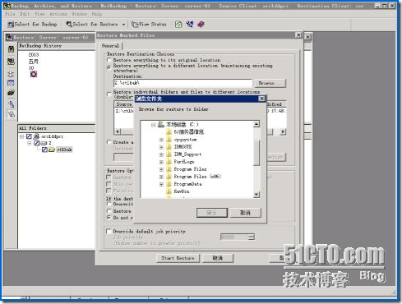
Task: Open View Status from toolbar
Action: tap(149, 25)
